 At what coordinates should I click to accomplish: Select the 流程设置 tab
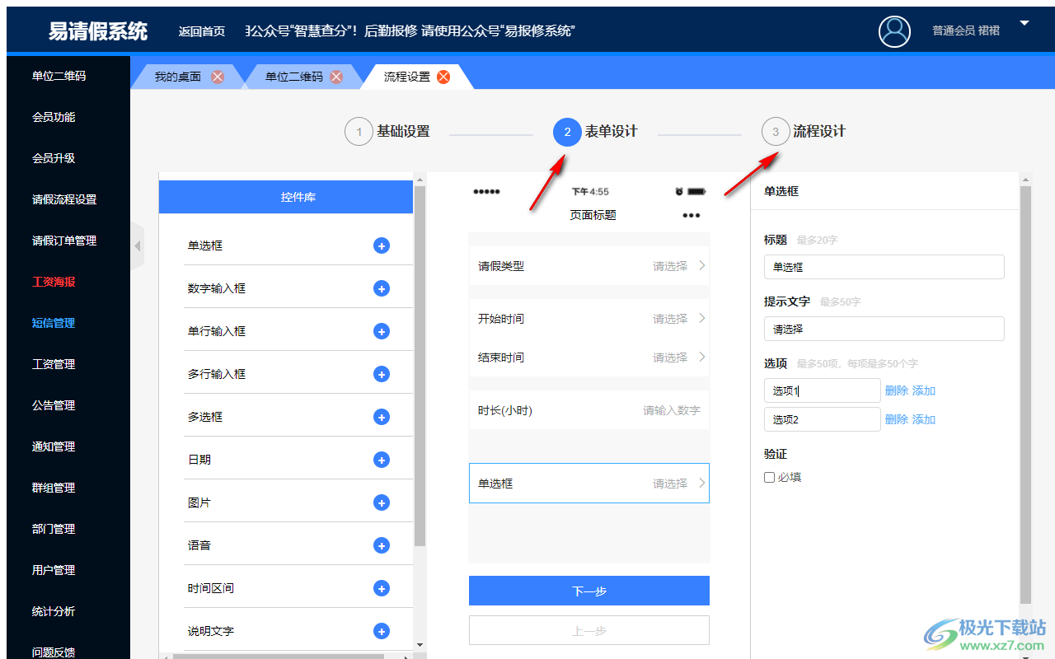[x=407, y=77]
